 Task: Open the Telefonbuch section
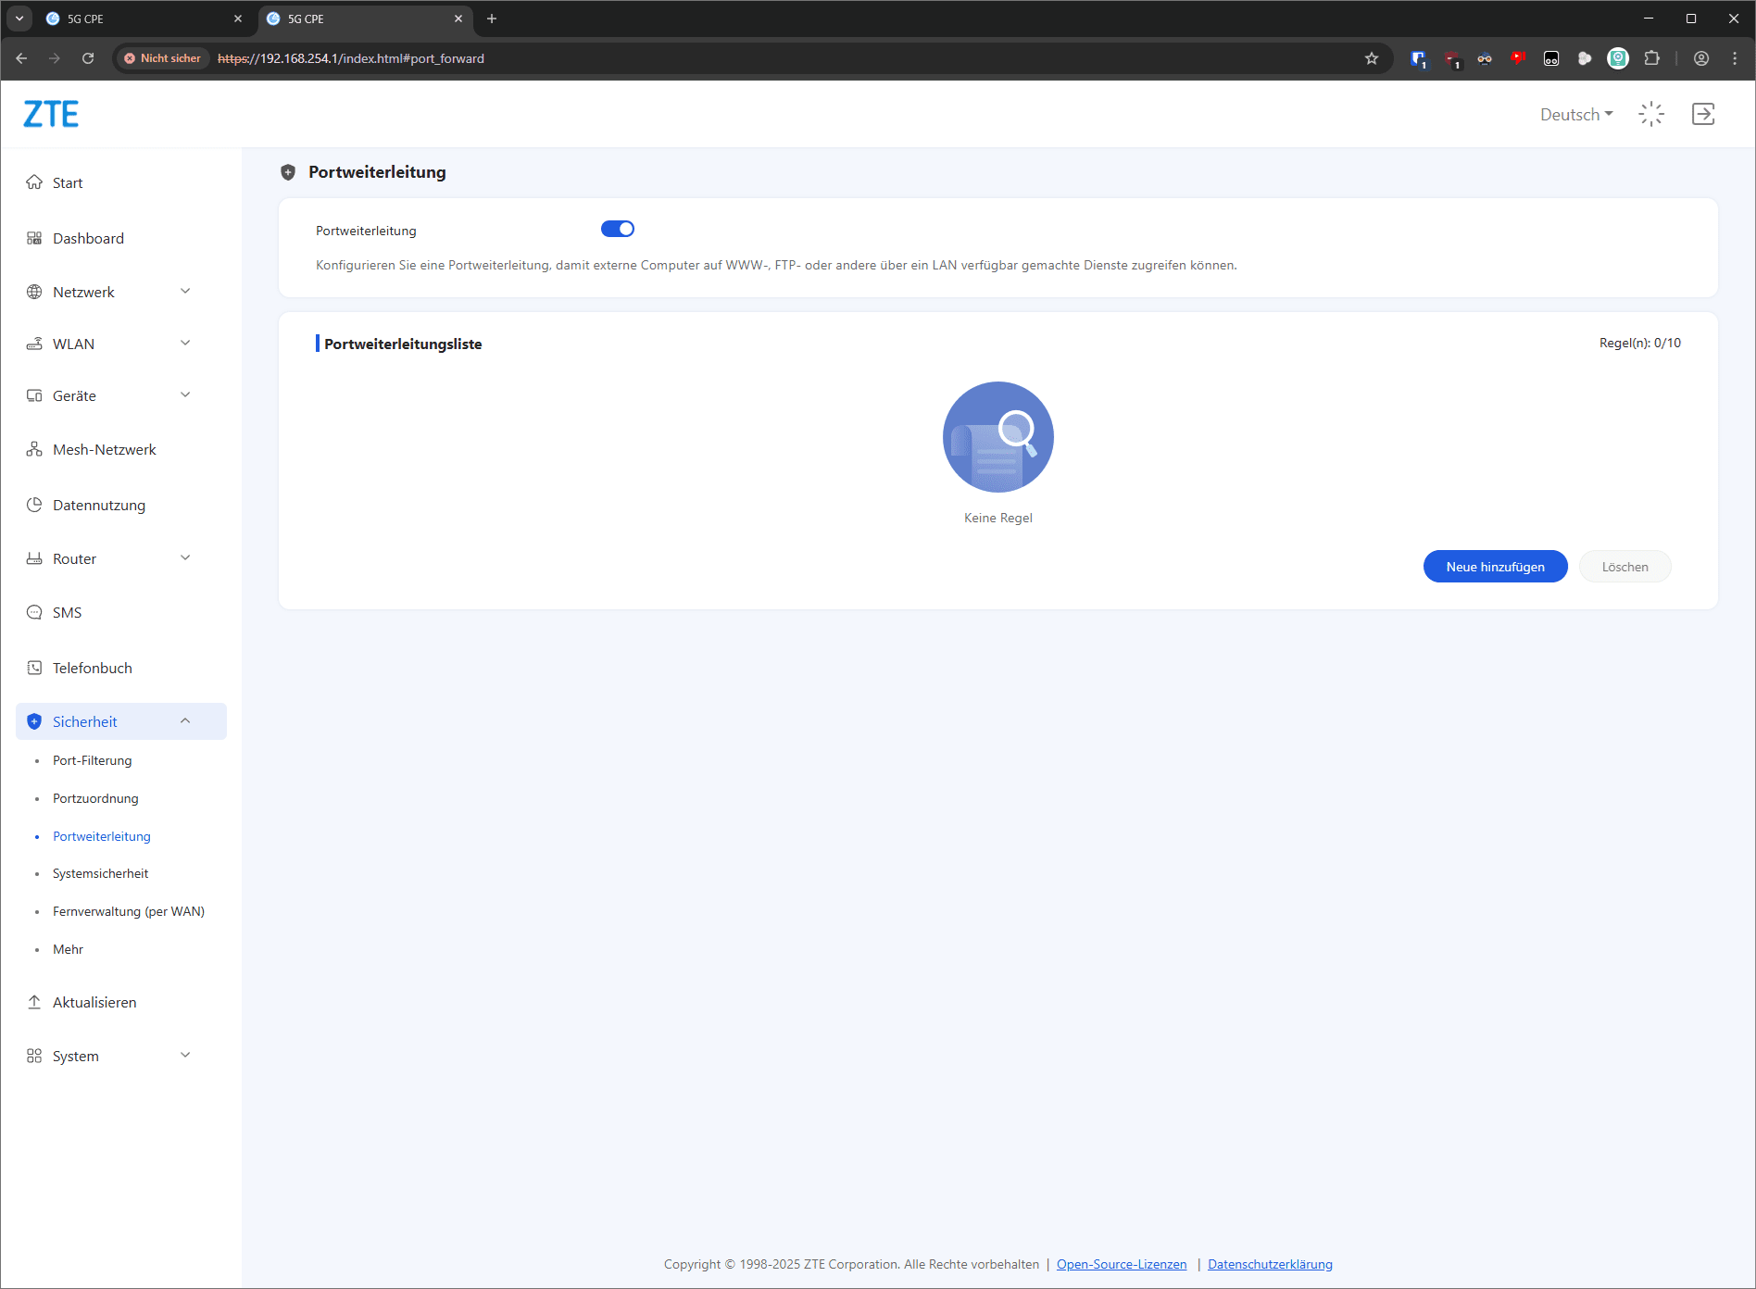coord(92,668)
